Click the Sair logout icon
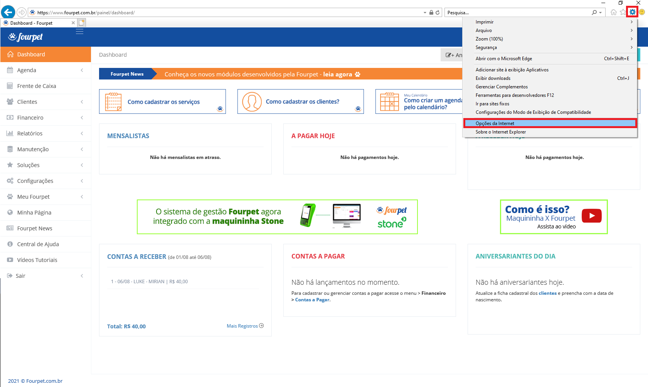Screen dimensions: 648x387 tap(10, 275)
